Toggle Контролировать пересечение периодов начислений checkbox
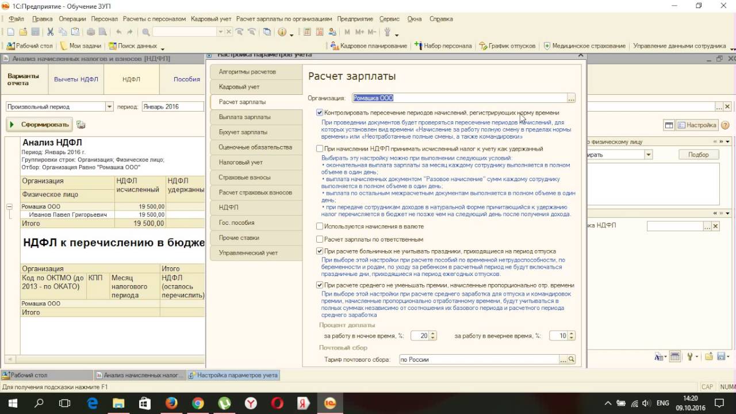The height and width of the screenshot is (414, 736). (x=320, y=113)
